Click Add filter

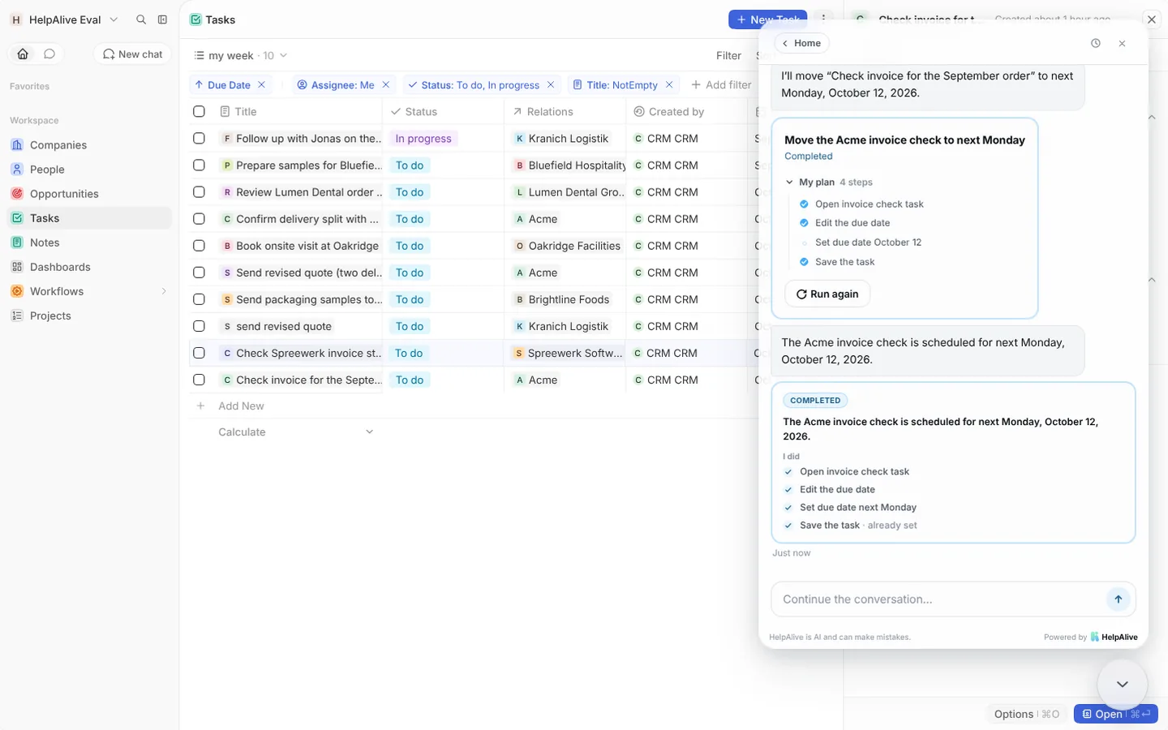721,84
